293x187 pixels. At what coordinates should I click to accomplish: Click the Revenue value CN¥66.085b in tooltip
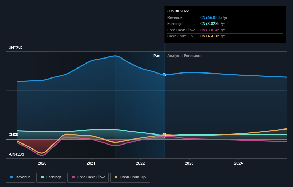pyautogui.click(x=211, y=17)
